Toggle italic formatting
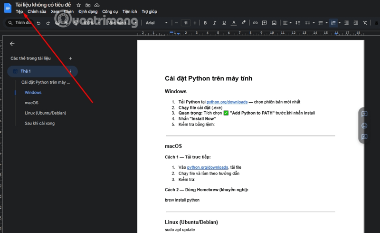 214,23
